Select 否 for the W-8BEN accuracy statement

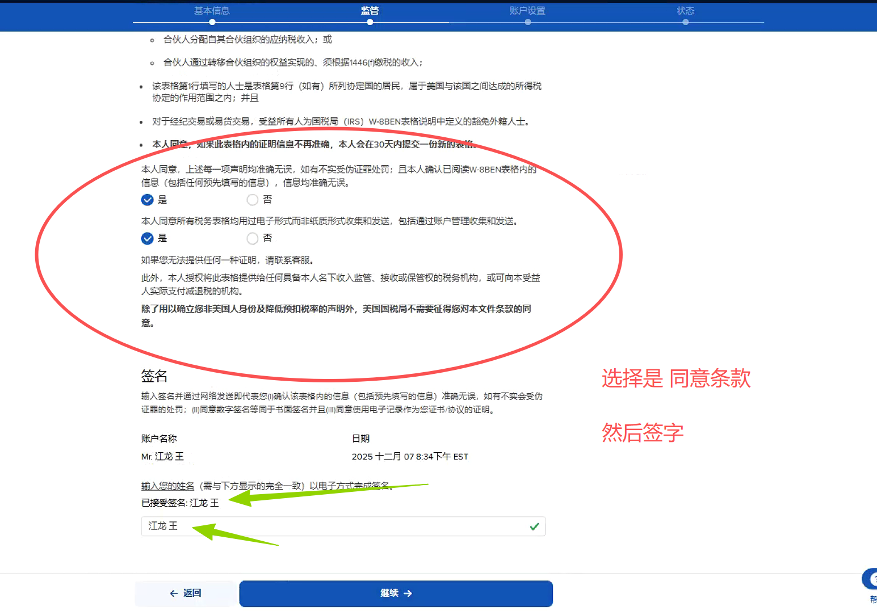coord(253,200)
